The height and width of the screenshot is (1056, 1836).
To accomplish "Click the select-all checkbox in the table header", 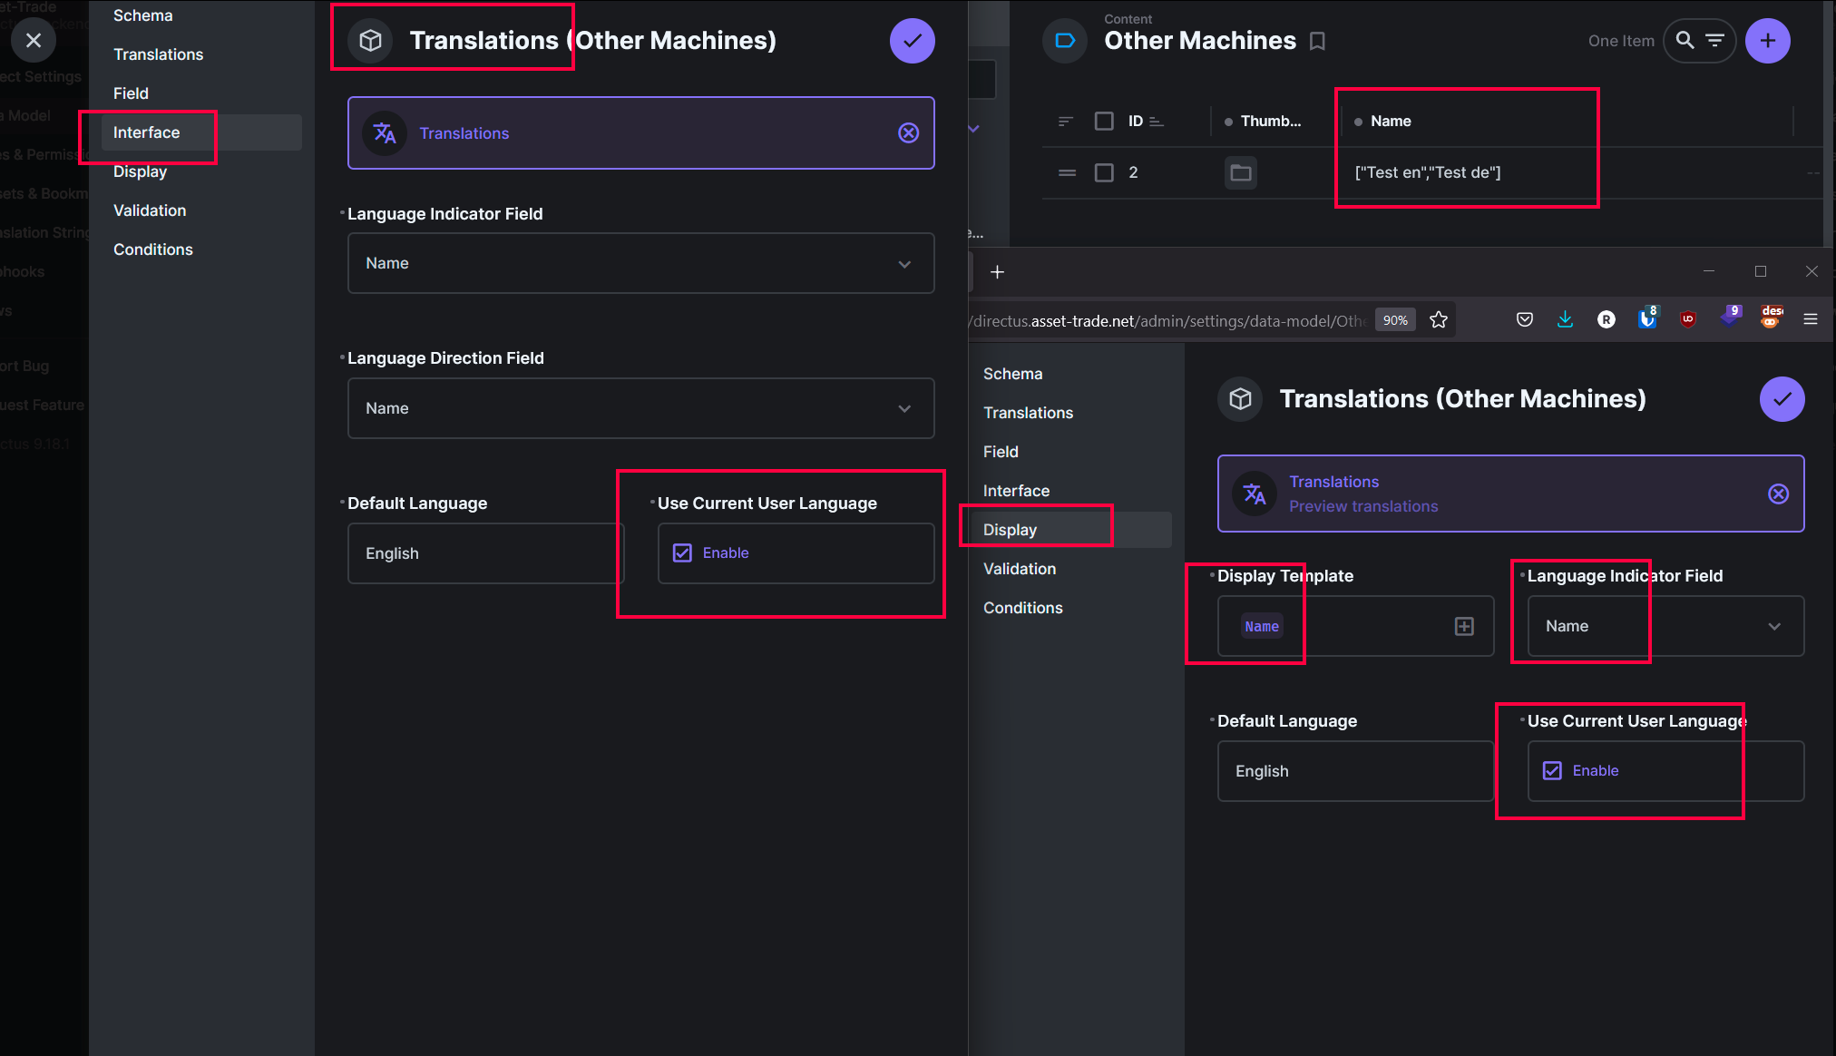I will 1104,120.
